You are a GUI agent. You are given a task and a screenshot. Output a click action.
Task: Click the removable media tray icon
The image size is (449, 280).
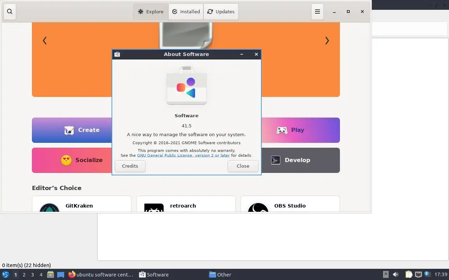point(386,275)
